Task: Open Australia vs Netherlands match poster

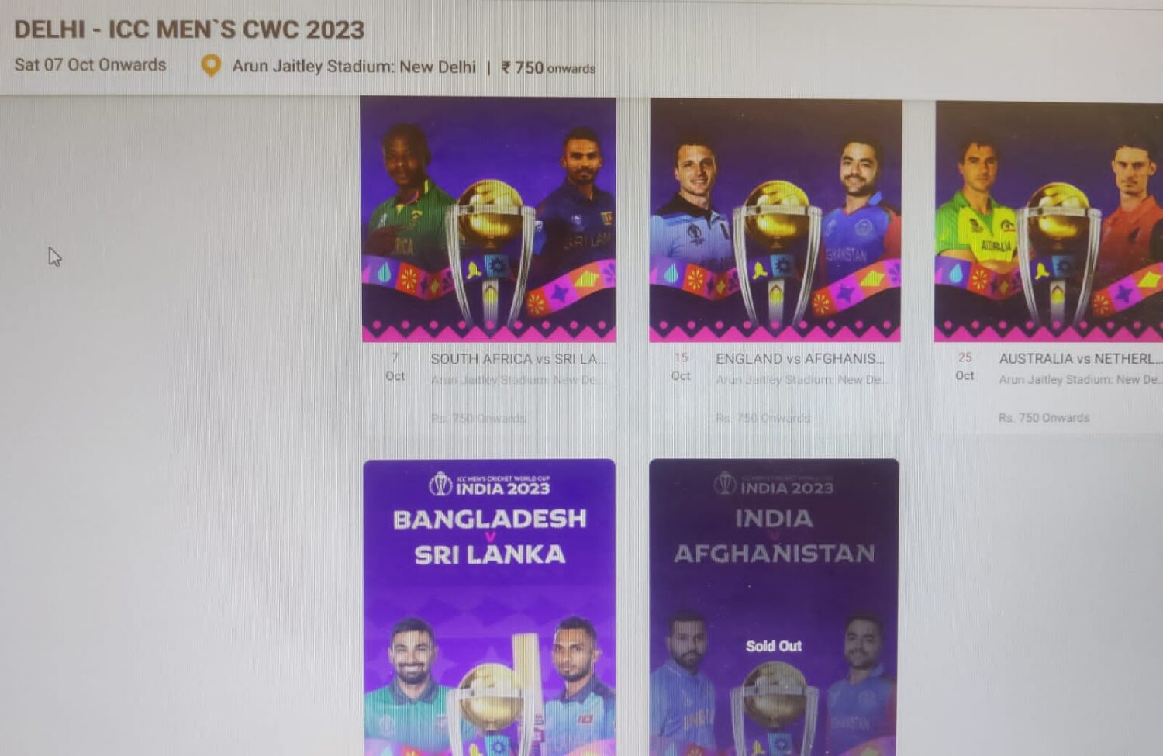Action: point(1048,221)
